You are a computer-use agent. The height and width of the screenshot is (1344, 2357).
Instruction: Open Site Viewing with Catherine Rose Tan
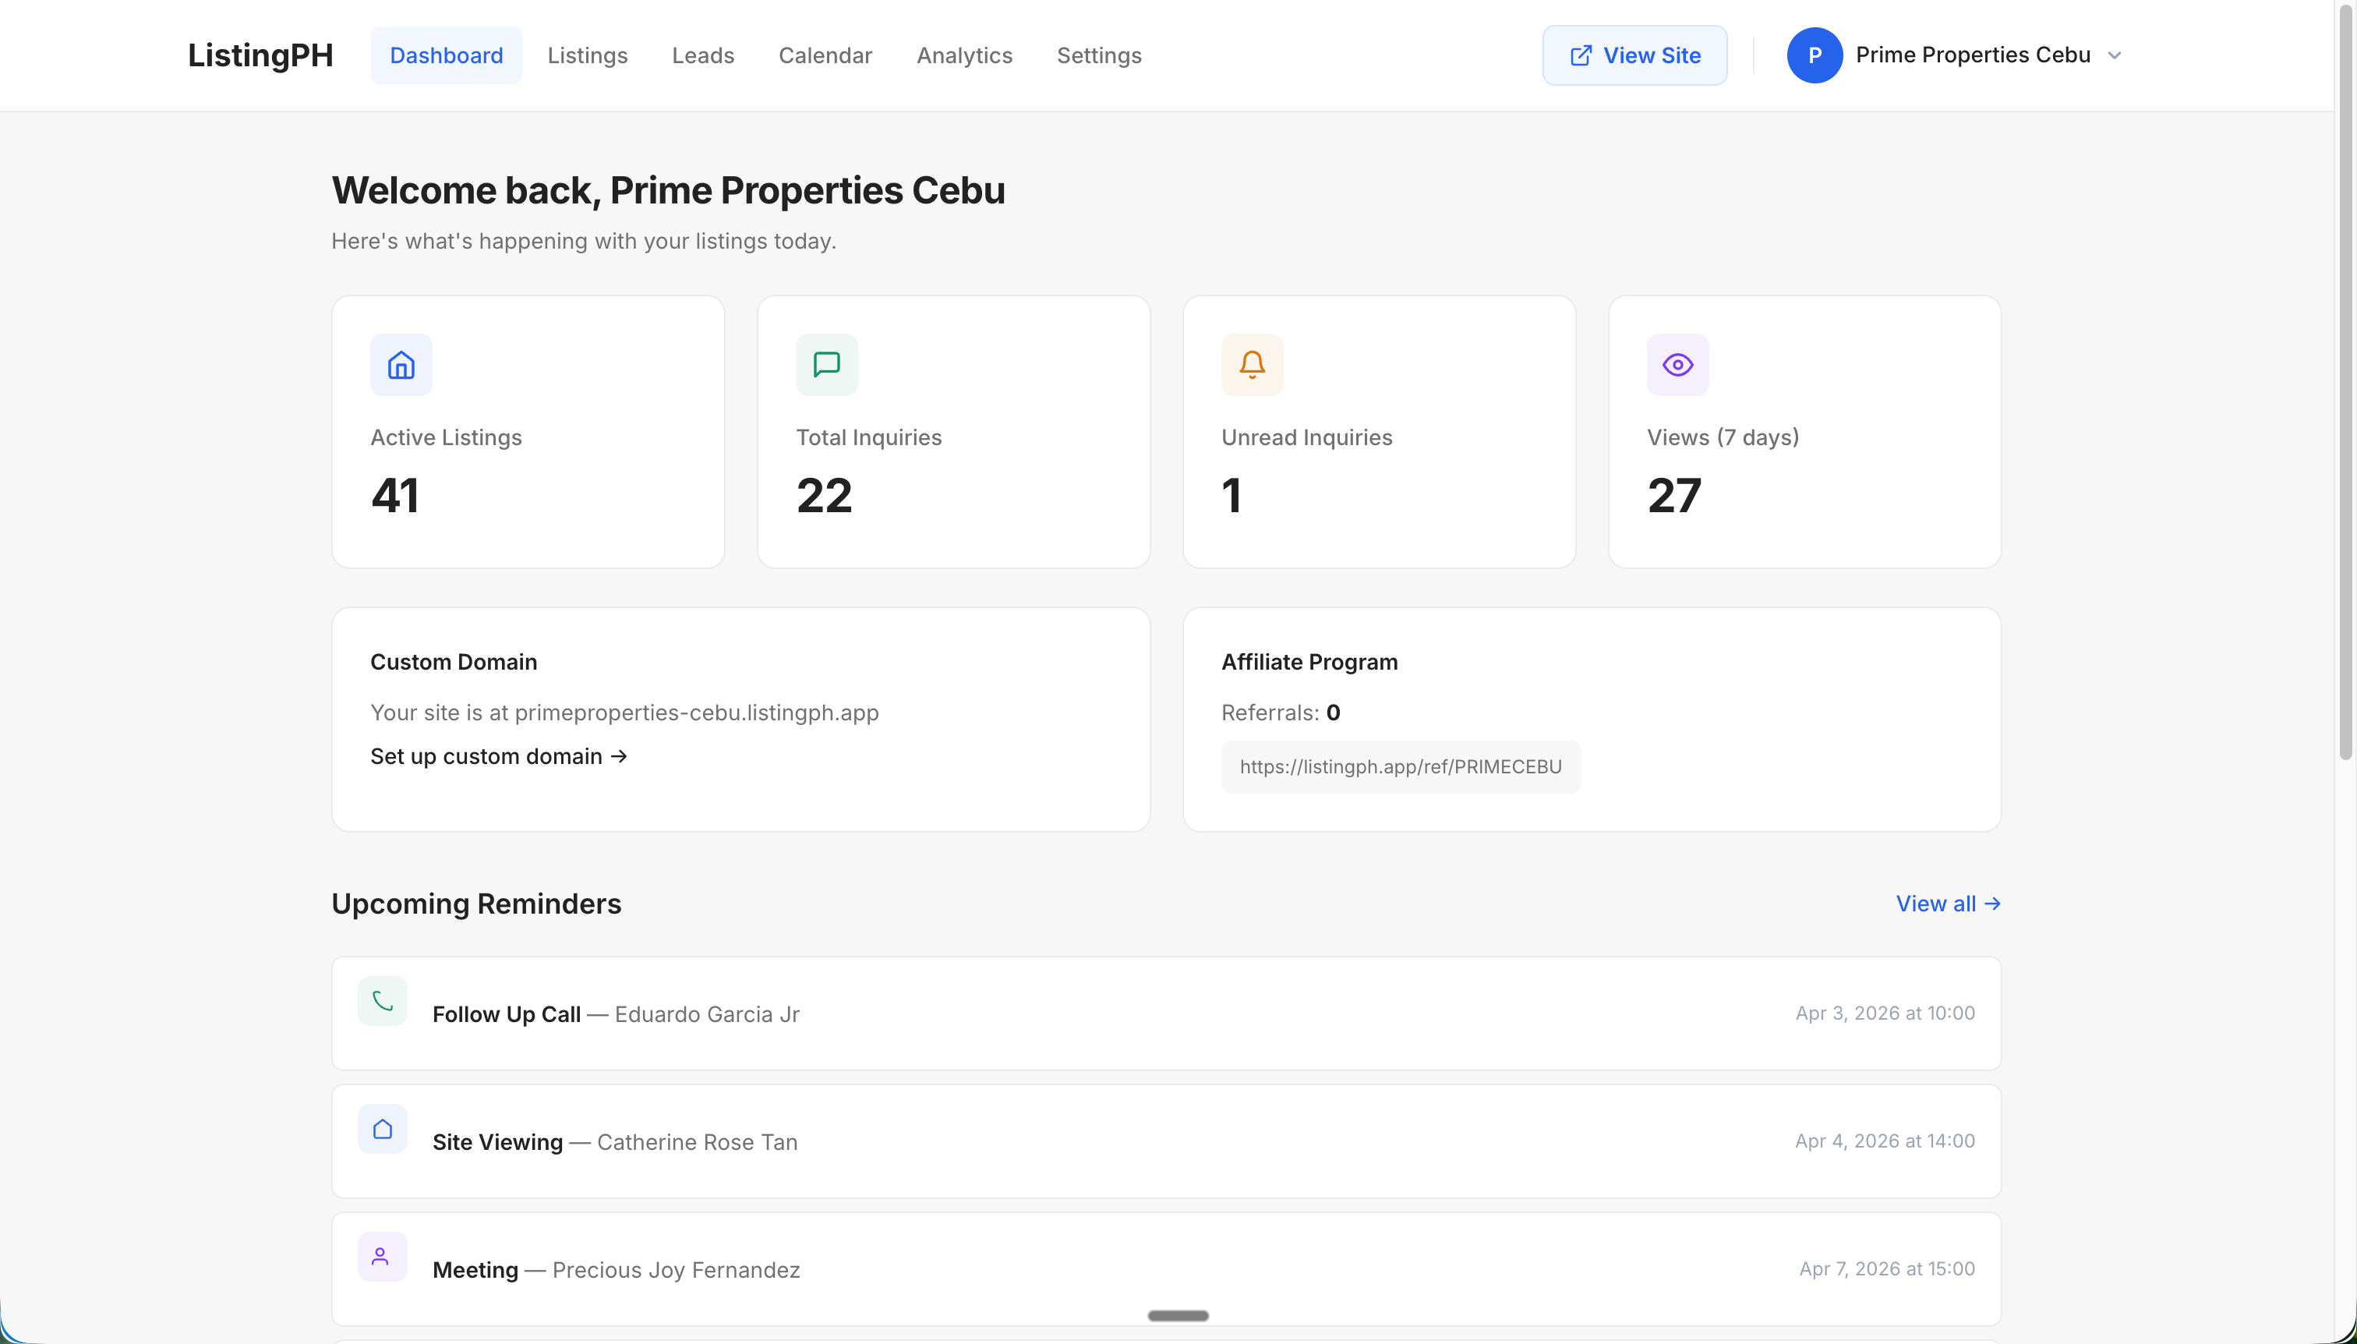1165,1142
